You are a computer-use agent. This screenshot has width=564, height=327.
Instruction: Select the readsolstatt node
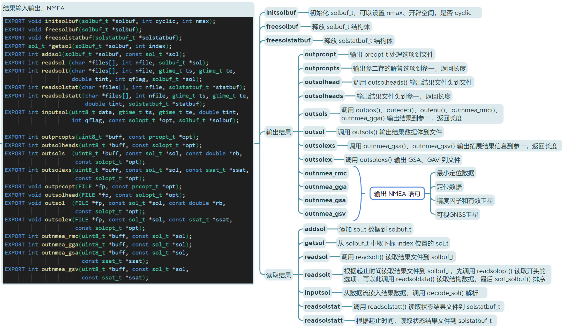(x=324, y=321)
